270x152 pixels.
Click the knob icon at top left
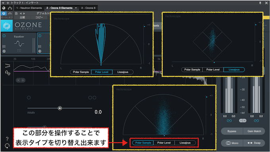[4, 8]
